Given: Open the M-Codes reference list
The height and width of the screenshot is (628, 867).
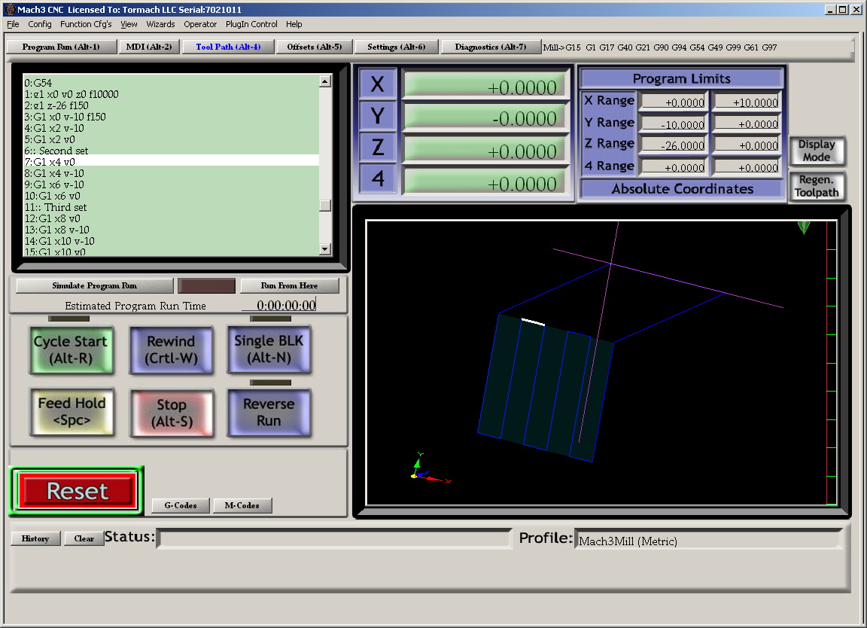Looking at the screenshot, I should 242,505.
